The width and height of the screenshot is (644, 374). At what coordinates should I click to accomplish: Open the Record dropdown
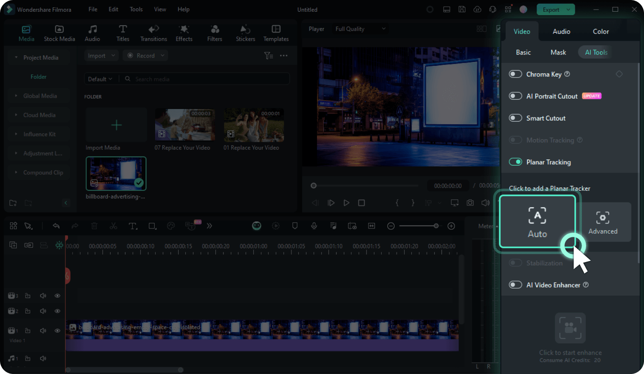(x=145, y=56)
